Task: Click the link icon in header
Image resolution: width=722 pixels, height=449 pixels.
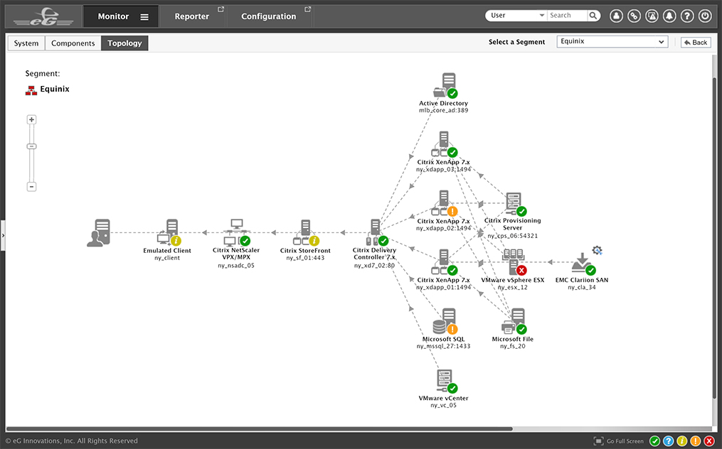Action: (x=634, y=16)
